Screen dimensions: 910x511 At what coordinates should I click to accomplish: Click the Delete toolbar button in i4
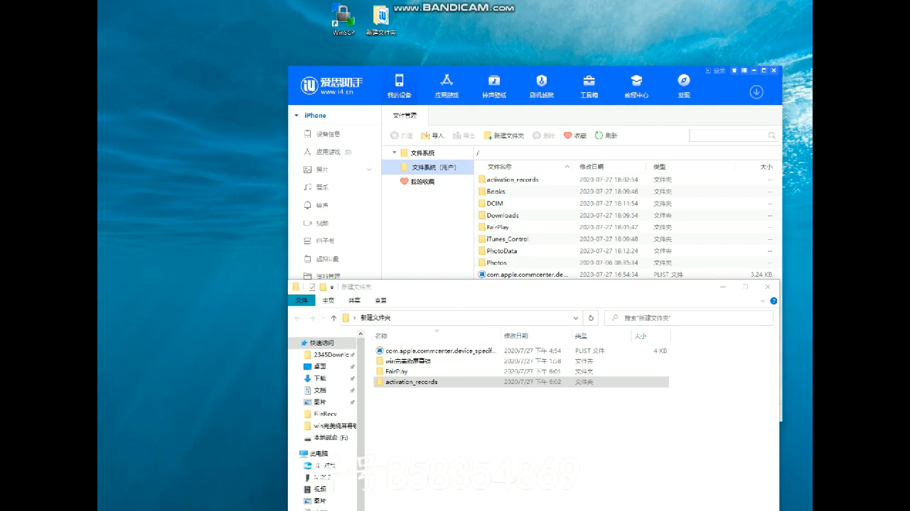coord(544,135)
